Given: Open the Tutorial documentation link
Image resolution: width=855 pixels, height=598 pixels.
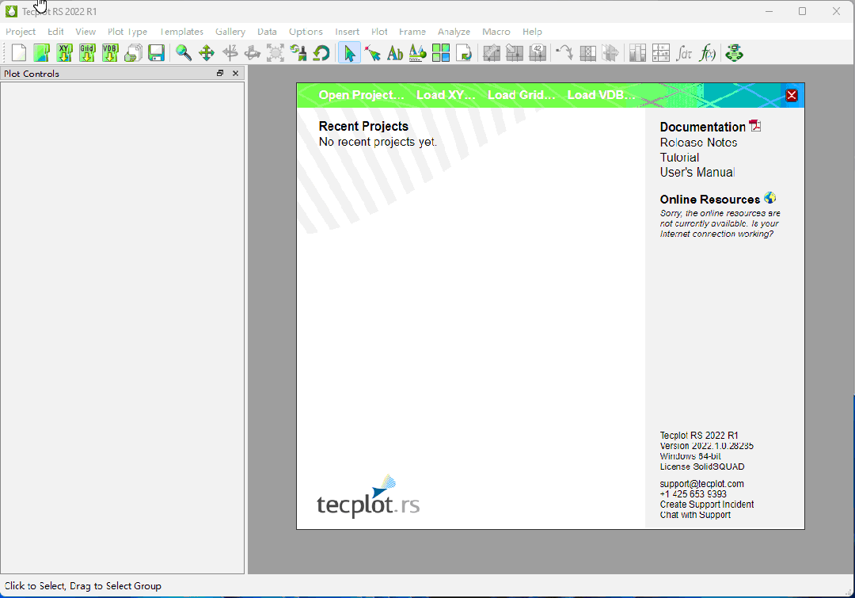Looking at the screenshot, I should click(x=679, y=157).
